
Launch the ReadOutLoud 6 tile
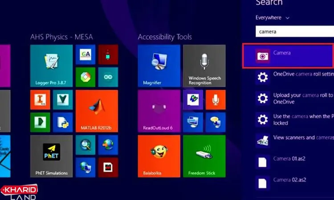[x=159, y=111]
